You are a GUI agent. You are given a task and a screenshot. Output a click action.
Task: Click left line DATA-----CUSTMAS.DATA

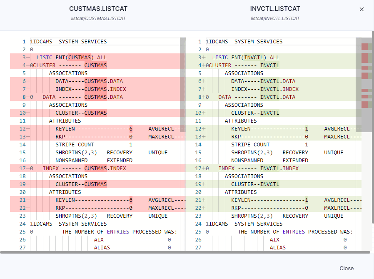pyautogui.click(x=89, y=81)
